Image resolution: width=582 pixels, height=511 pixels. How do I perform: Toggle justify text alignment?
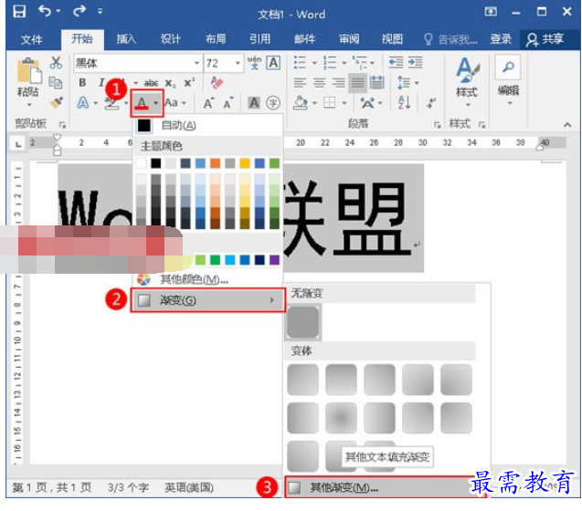coord(358,83)
